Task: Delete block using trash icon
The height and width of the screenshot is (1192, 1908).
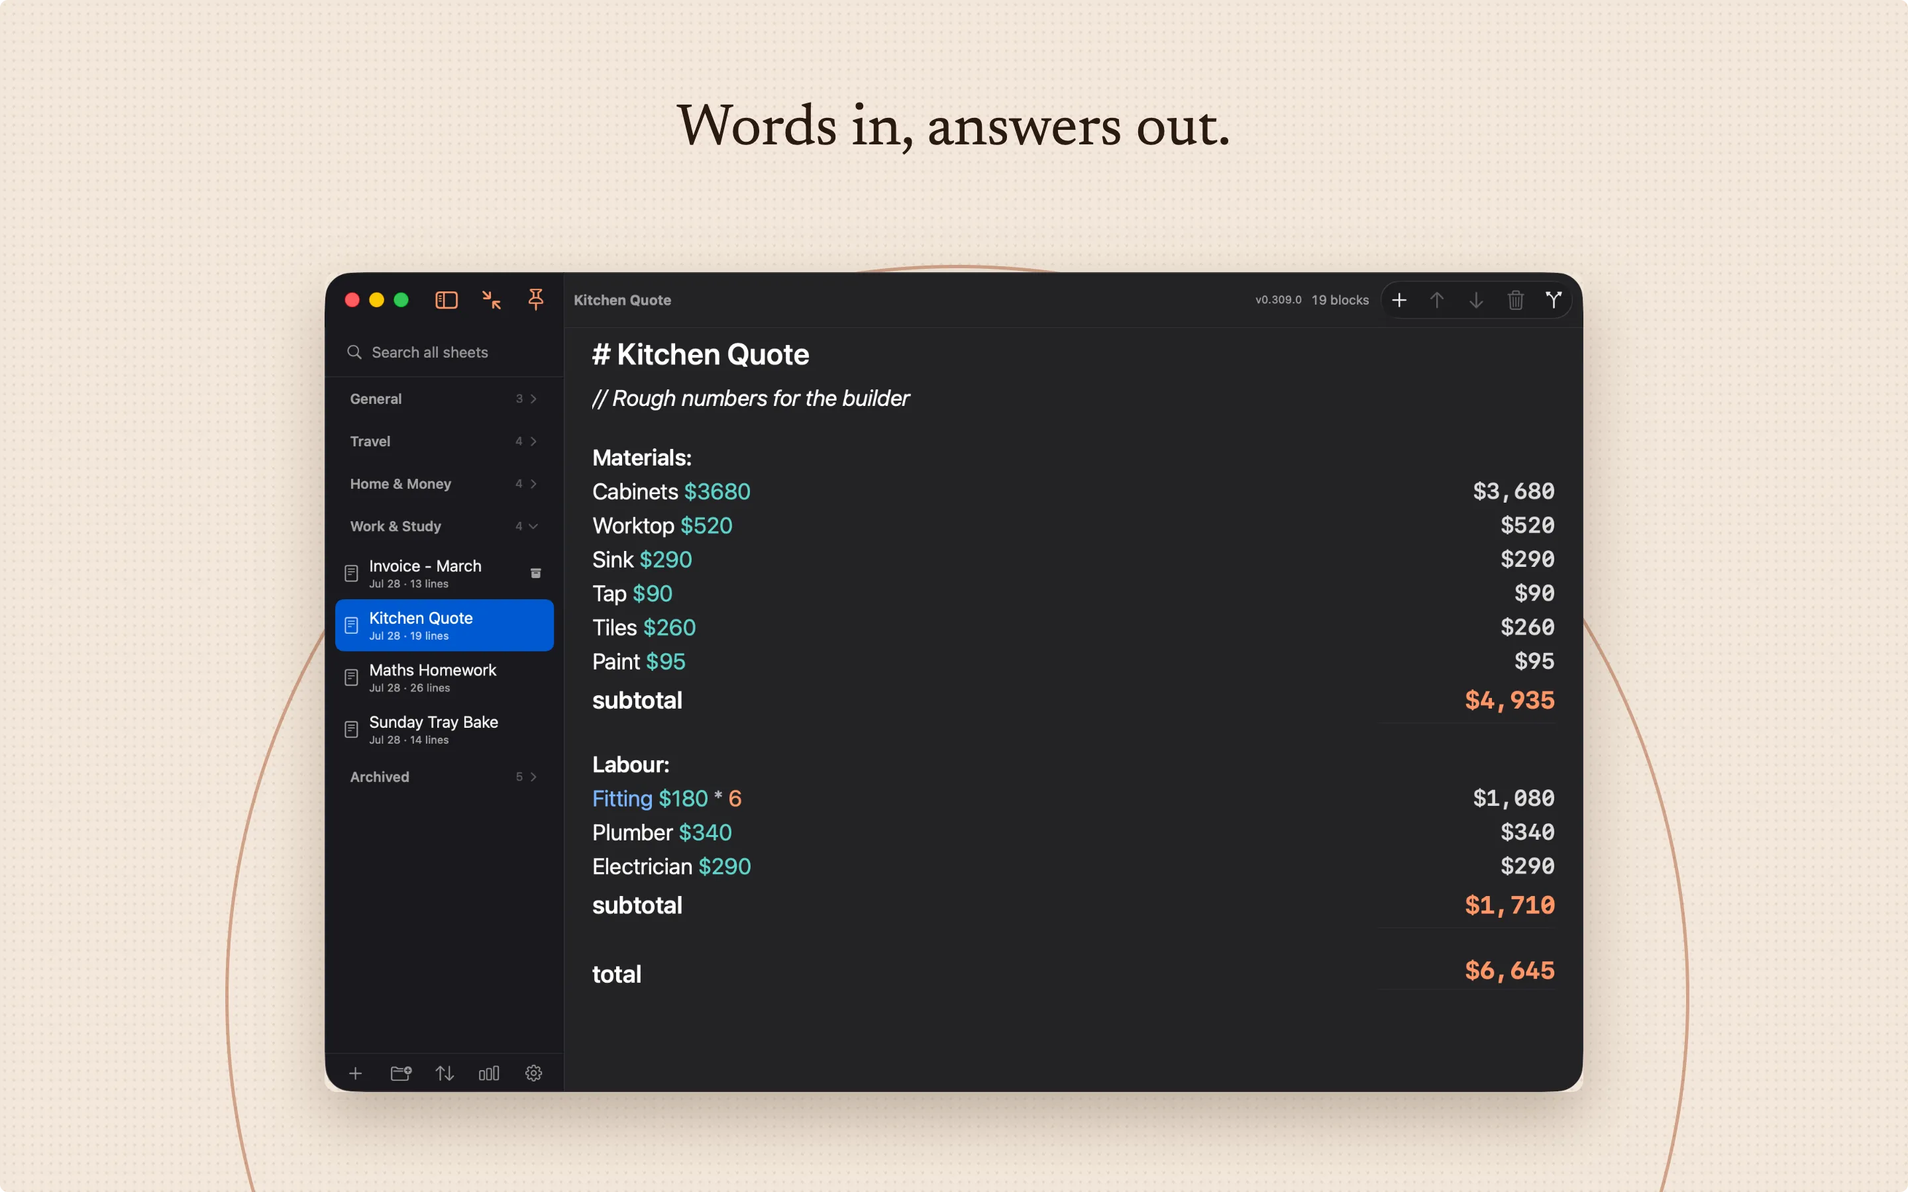Action: point(1515,299)
